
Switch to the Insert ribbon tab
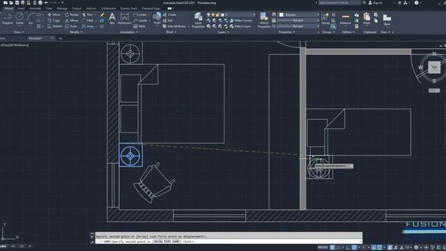pos(21,8)
